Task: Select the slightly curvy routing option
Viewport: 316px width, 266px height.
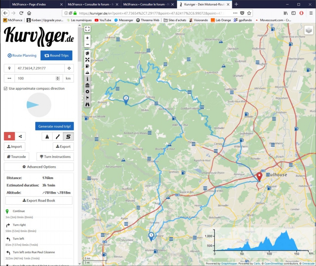Action: pos(58,136)
